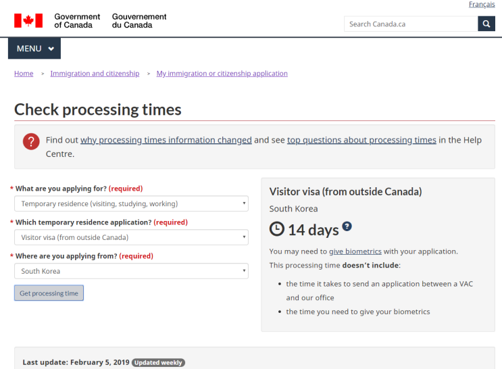Open top questions about processing times link
Image resolution: width=502 pixels, height=369 pixels.
(361, 140)
